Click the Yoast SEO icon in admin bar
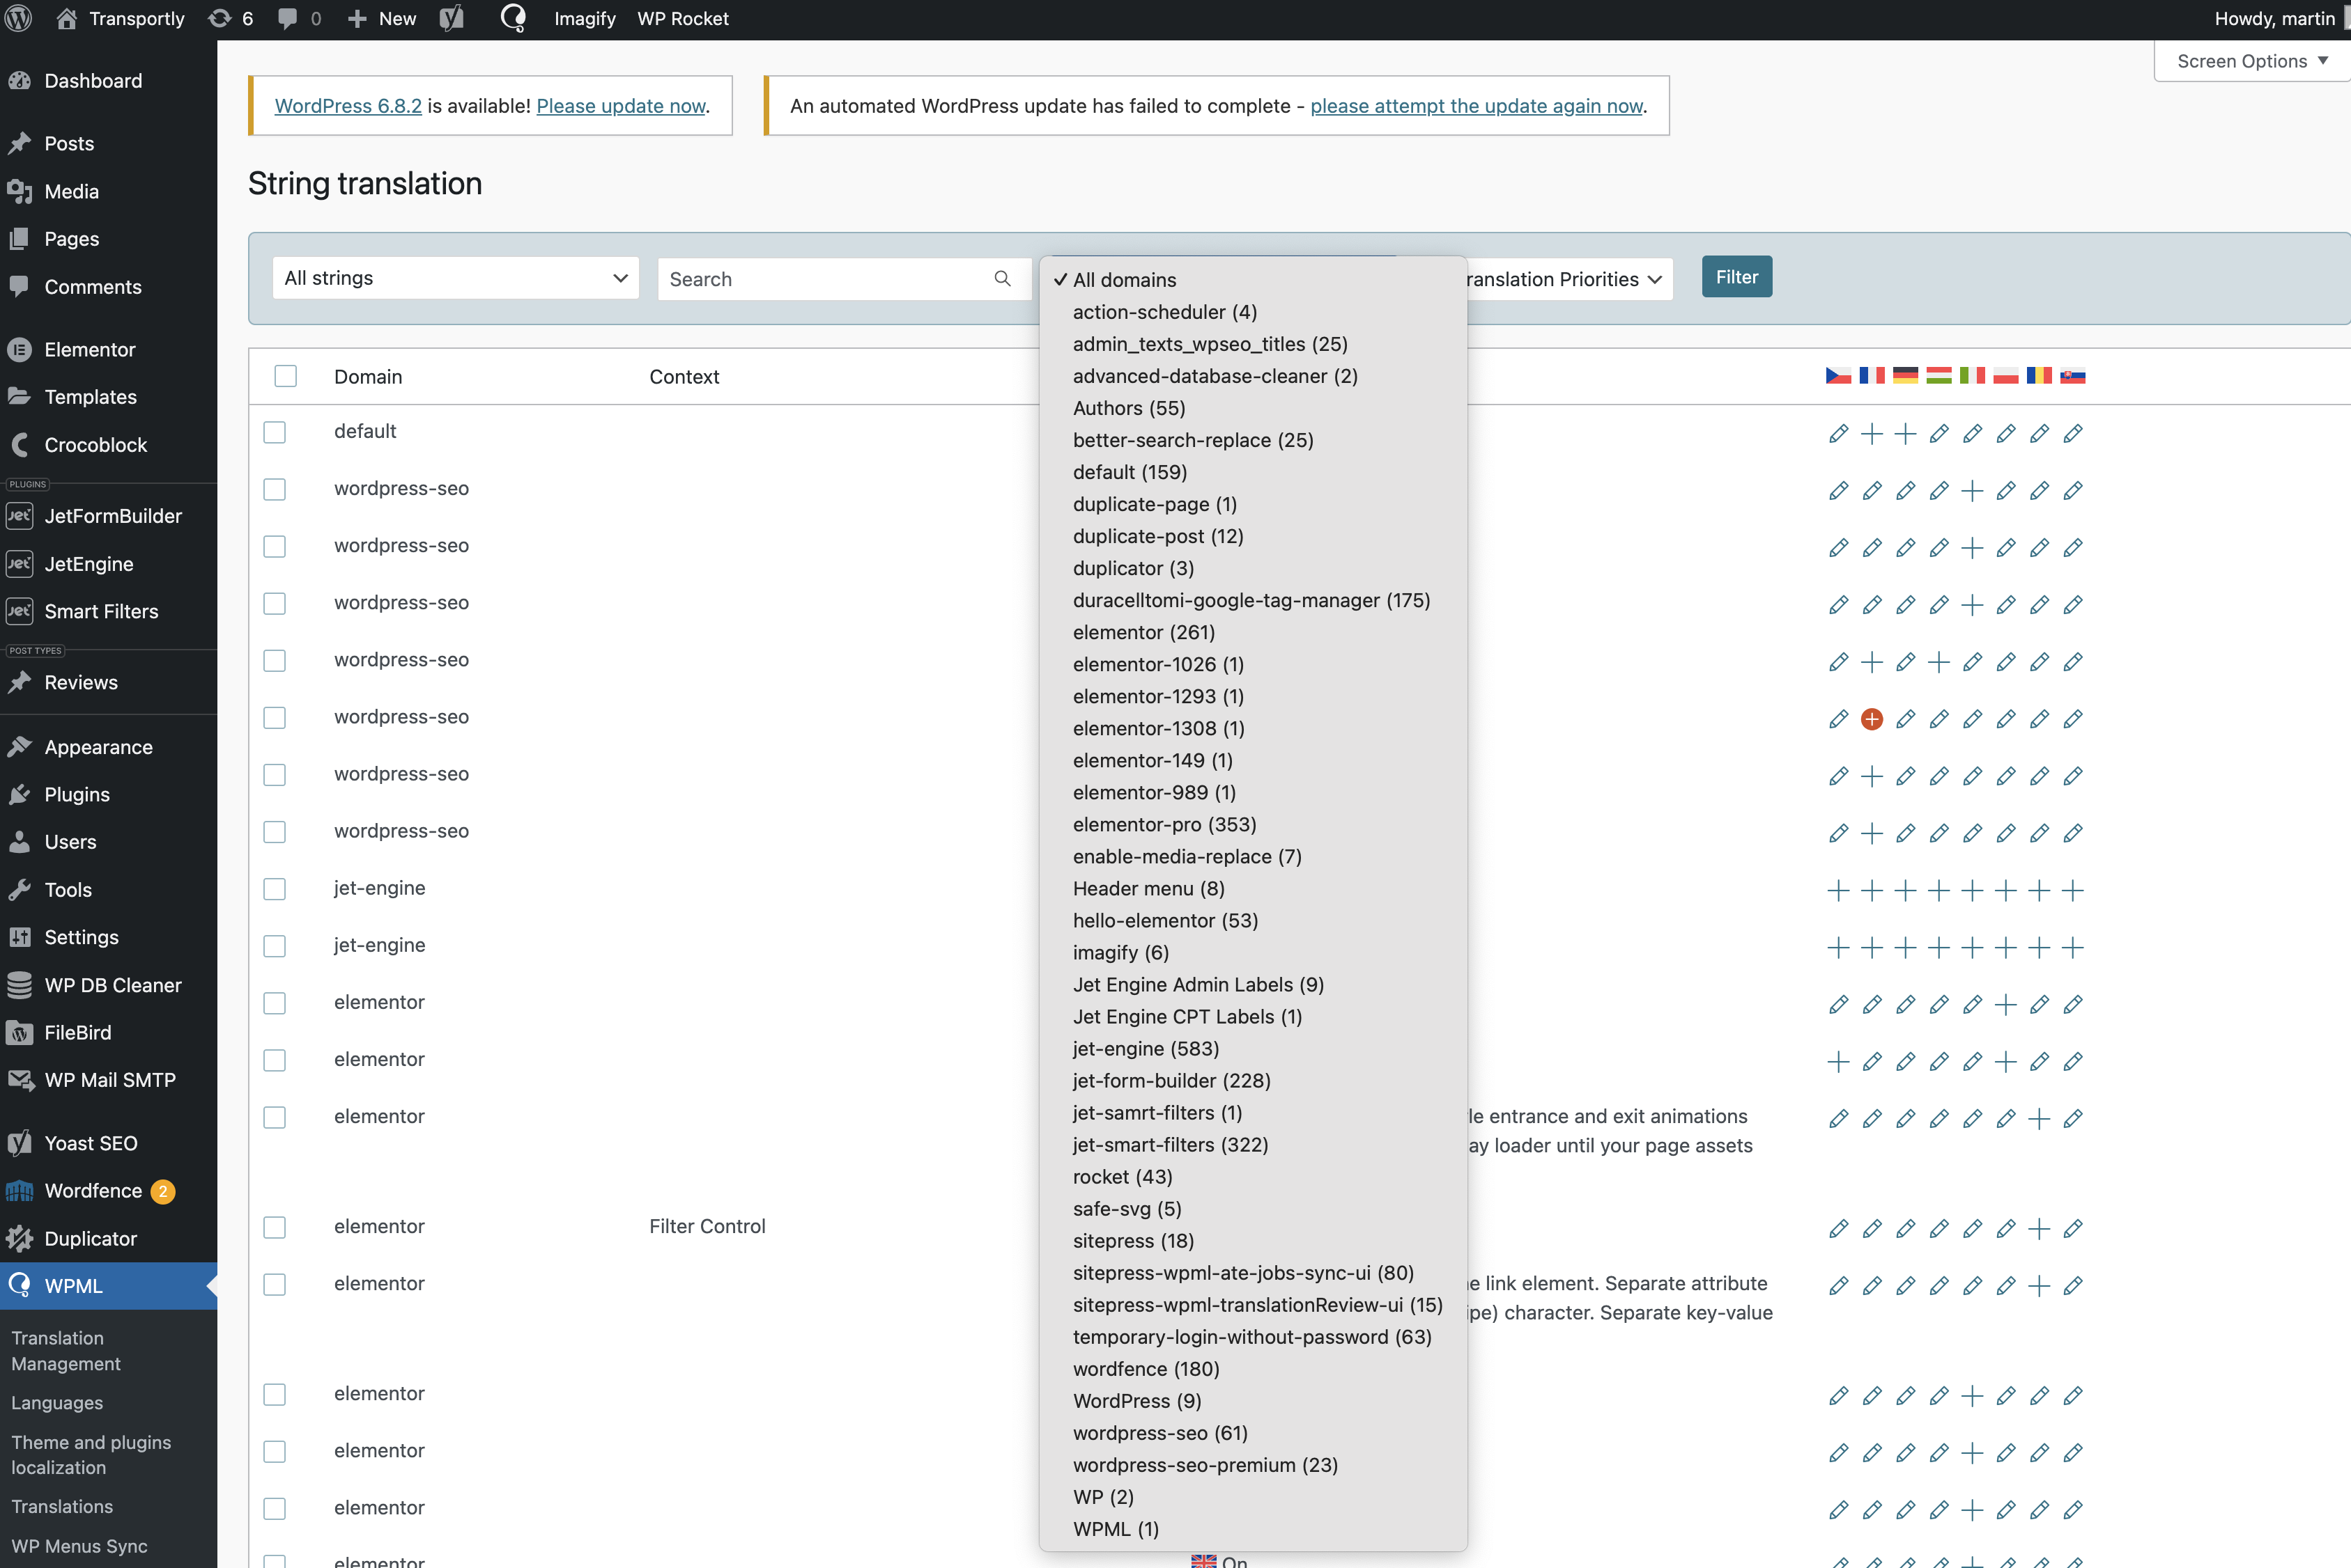 [x=452, y=18]
